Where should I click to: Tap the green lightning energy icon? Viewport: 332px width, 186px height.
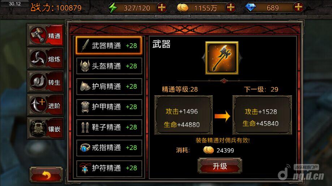click(x=113, y=8)
